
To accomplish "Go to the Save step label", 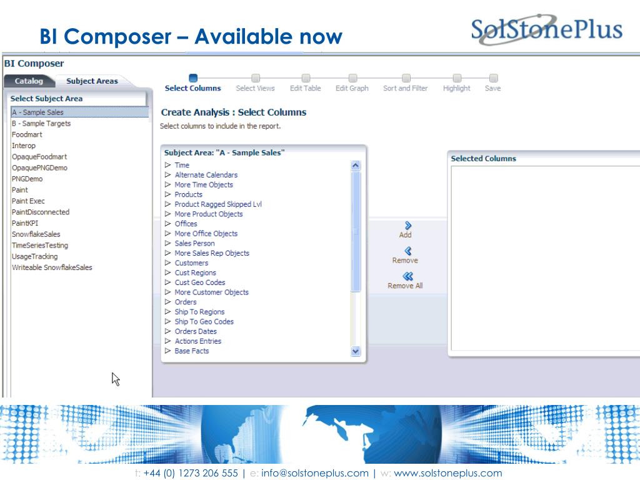I will point(492,88).
